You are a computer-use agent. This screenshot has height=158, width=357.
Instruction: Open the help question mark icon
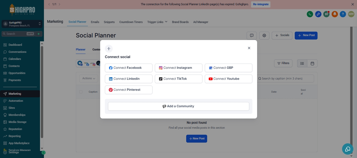point(343,14)
